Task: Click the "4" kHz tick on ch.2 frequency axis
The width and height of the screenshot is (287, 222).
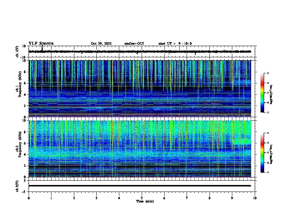Action: tap(25, 155)
